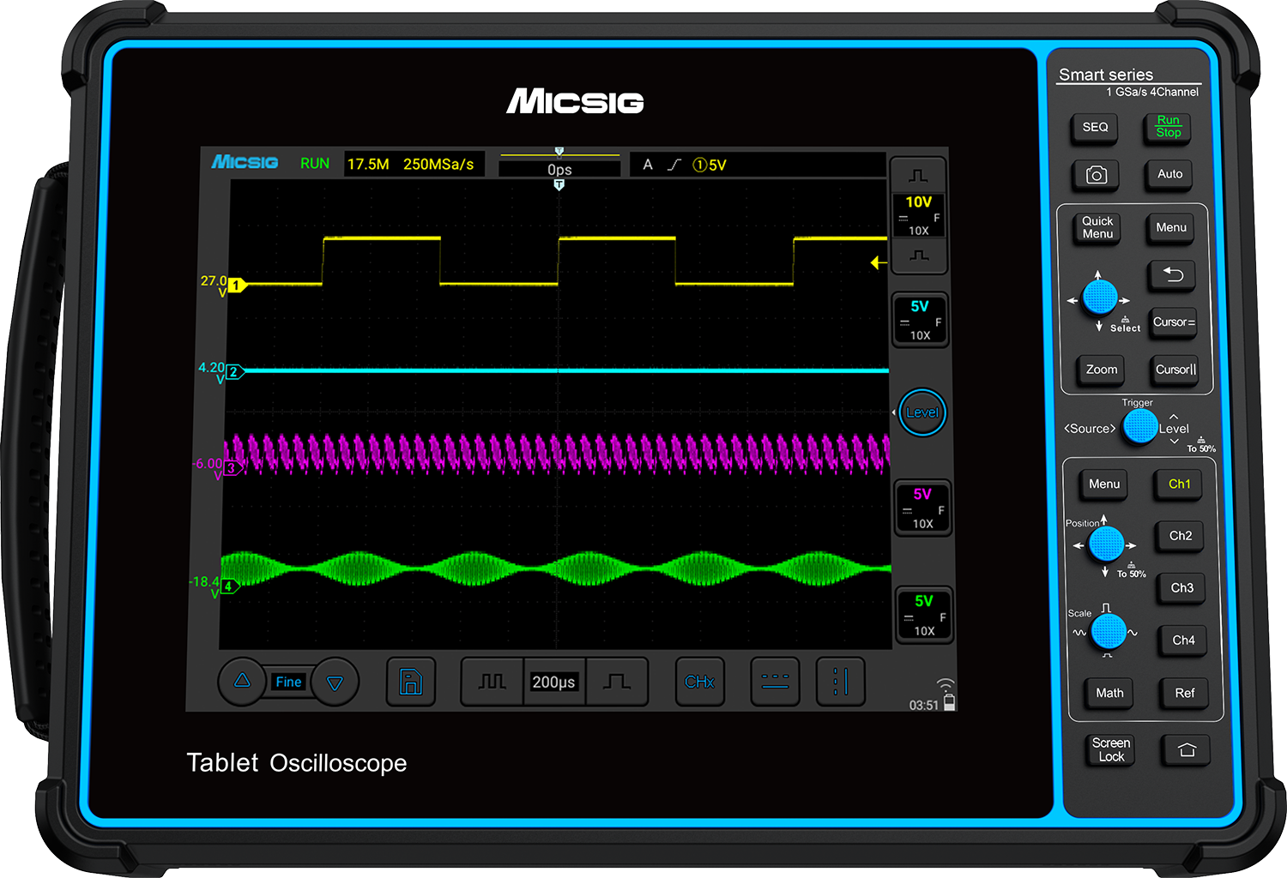Click the 03:51 clock readout
The width and height of the screenshot is (1287, 878).
click(x=924, y=705)
